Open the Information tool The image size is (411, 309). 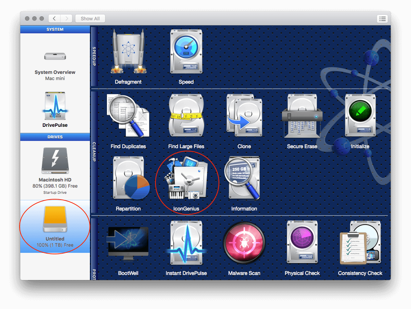244,180
